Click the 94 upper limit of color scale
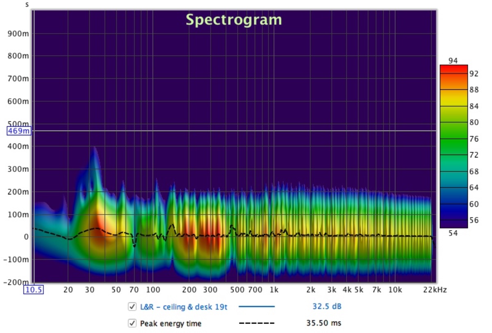 tap(453, 61)
